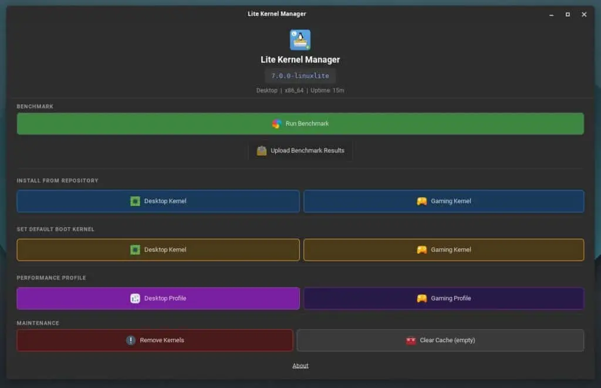The width and height of the screenshot is (601, 388).
Task: Set Gaming Kernel as default boot
Action: [x=444, y=250]
